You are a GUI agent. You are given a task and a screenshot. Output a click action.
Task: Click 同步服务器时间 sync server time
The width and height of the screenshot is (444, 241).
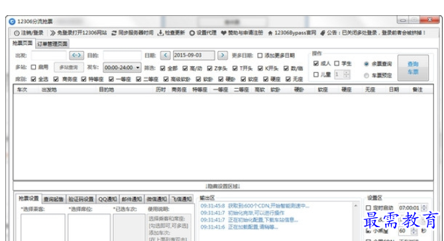tap(133, 33)
